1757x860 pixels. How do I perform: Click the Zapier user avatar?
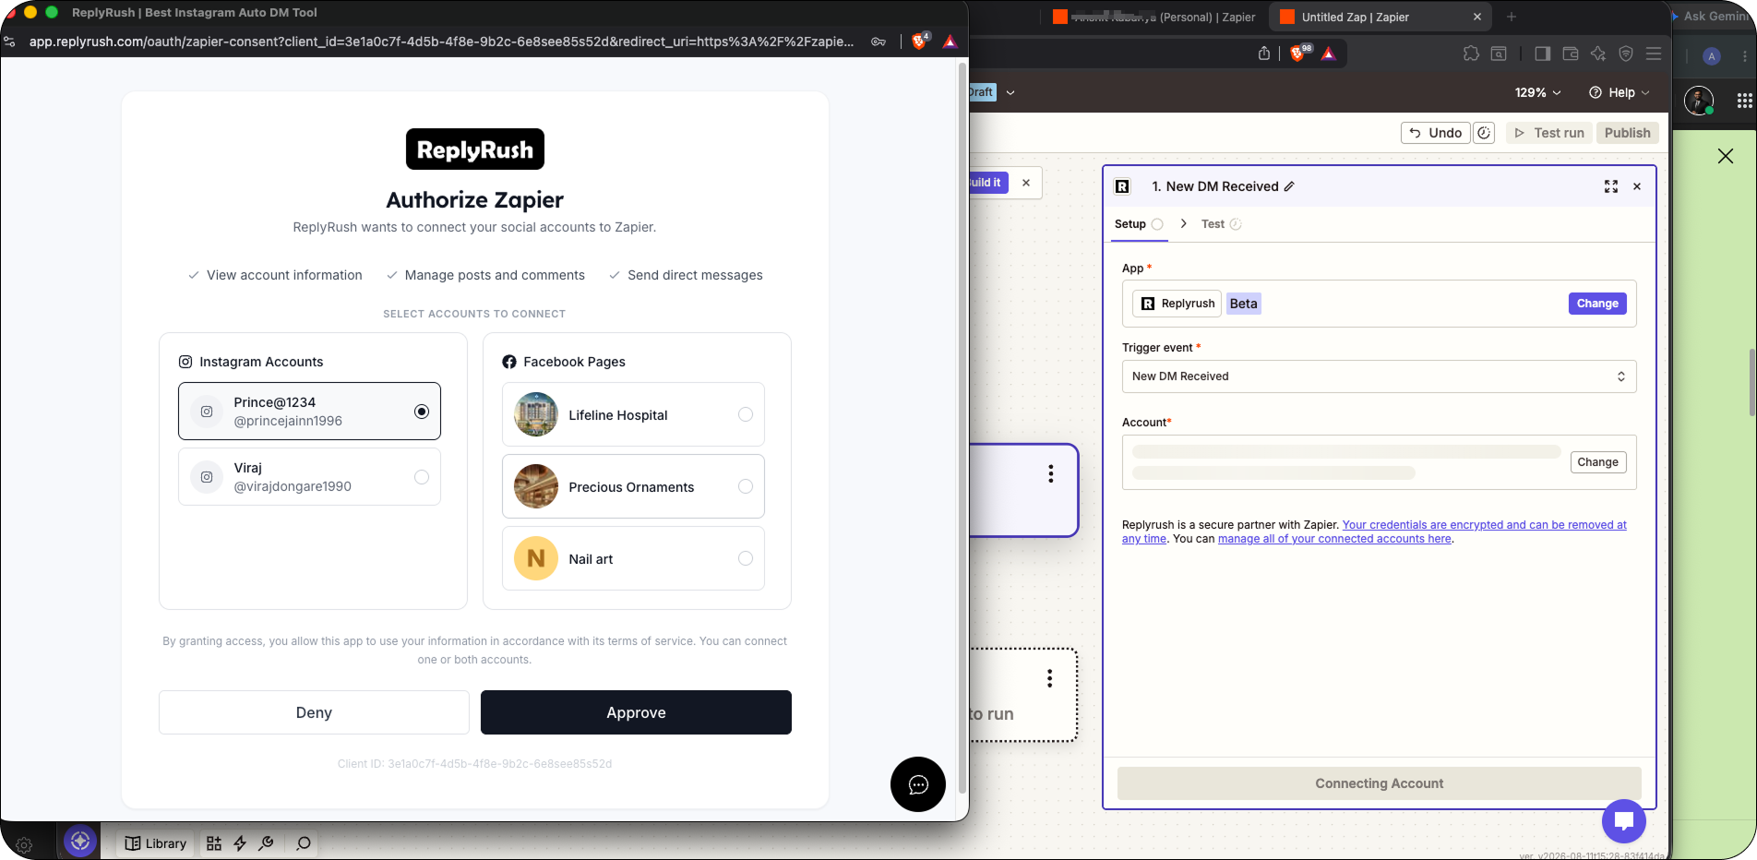1699,100
